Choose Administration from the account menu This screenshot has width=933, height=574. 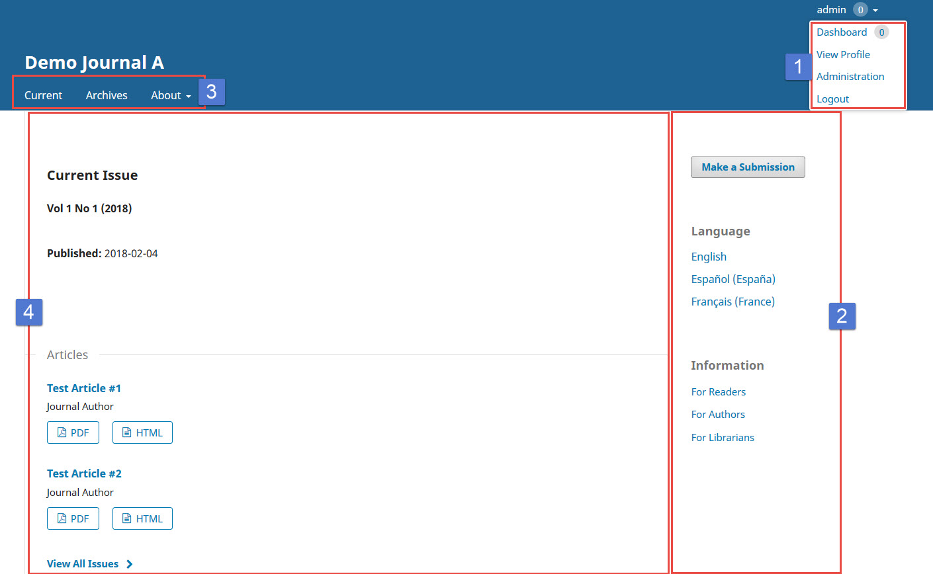pyautogui.click(x=850, y=76)
